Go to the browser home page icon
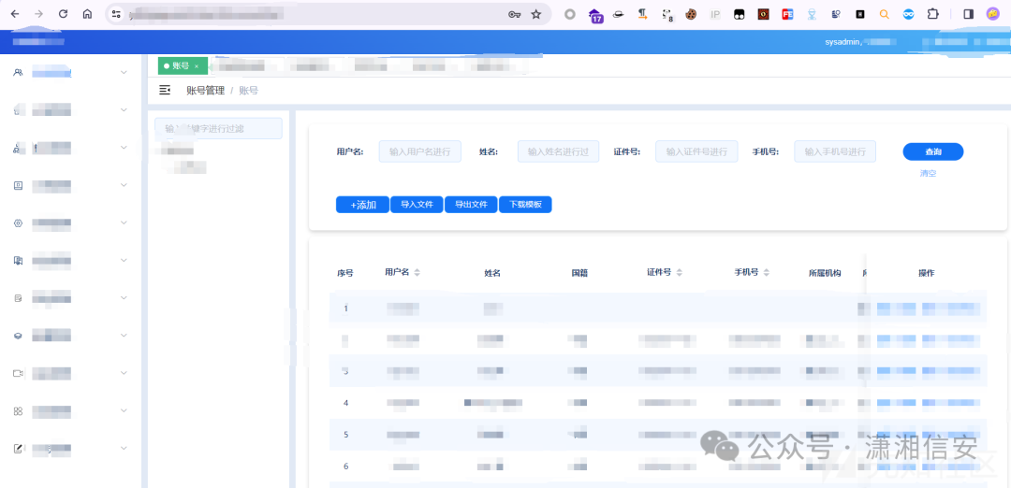 (x=87, y=14)
